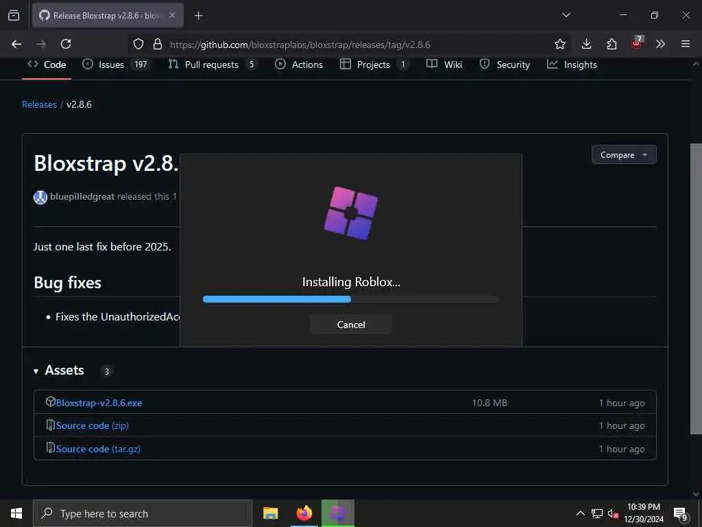
Task: Open the Firefox downloads panel
Action: click(x=587, y=44)
